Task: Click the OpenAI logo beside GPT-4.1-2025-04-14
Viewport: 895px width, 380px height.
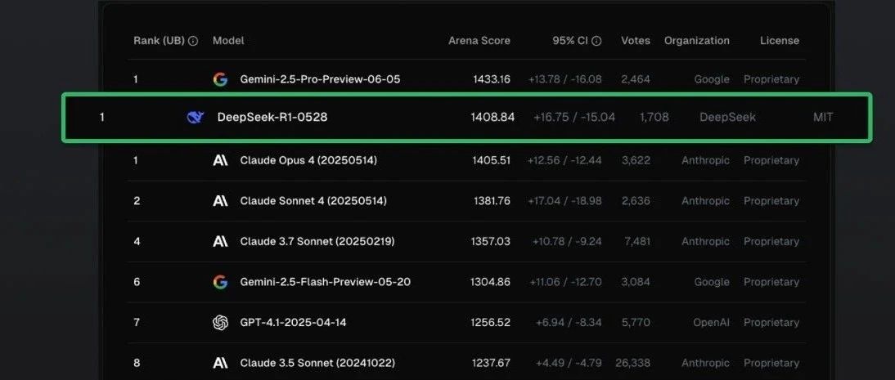Action: click(x=220, y=322)
